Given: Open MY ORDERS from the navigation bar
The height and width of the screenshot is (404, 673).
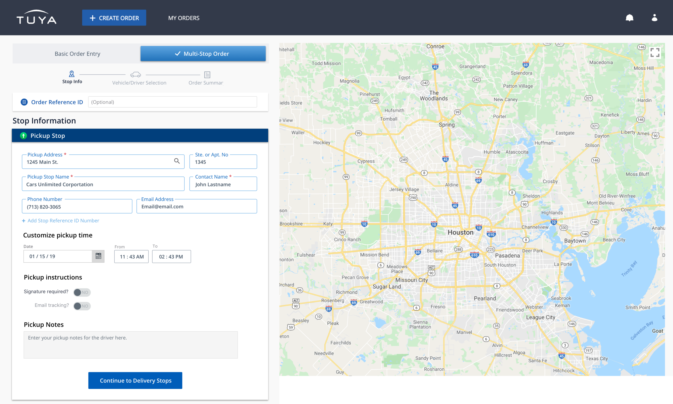Looking at the screenshot, I should point(184,18).
